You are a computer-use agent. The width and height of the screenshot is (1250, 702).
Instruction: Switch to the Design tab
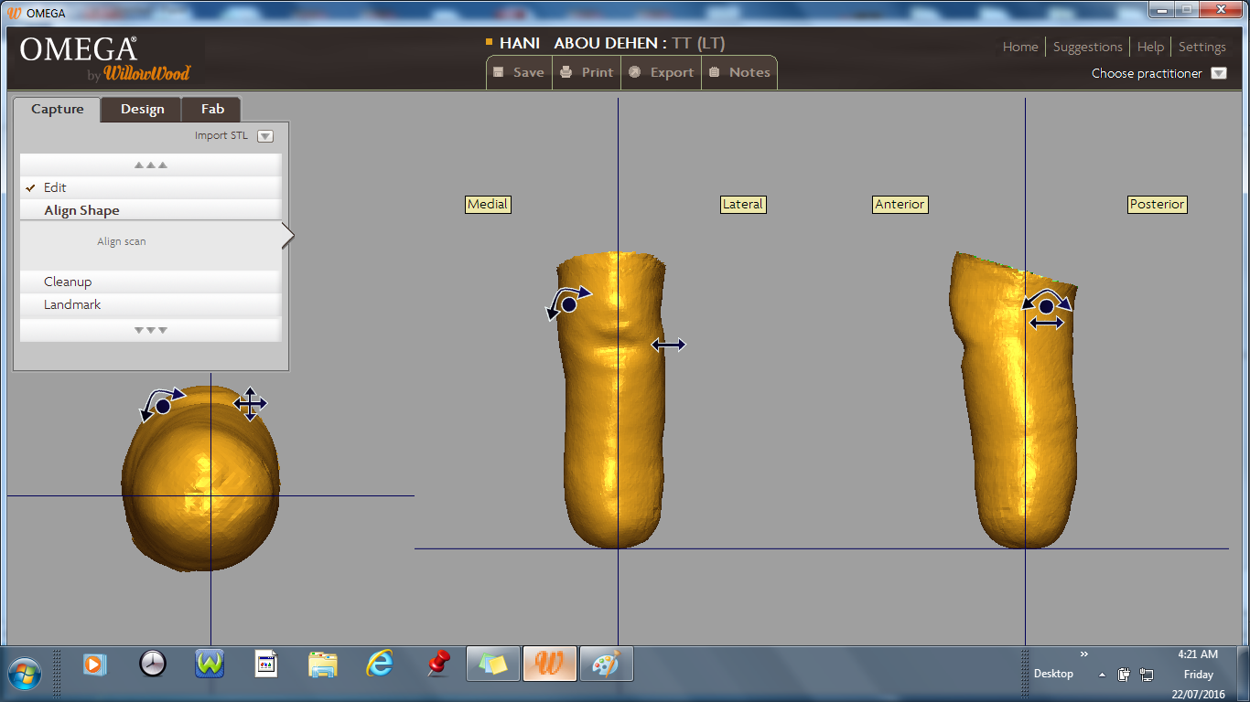point(142,110)
